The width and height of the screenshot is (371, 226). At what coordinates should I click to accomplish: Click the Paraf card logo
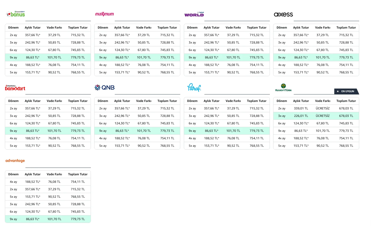pyautogui.click(x=194, y=88)
